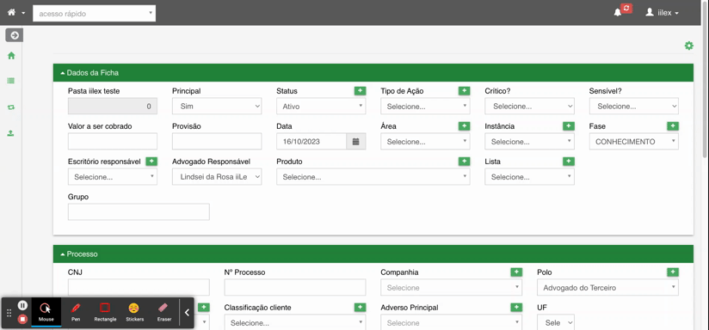Open the Sensível? dropdown
This screenshot has width=709, height=330.
(634, 107)
